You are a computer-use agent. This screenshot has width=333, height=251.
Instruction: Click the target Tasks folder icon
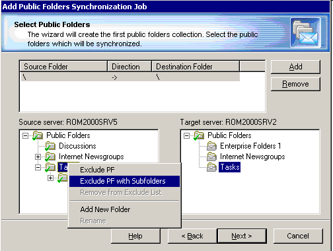click(211, 167)
